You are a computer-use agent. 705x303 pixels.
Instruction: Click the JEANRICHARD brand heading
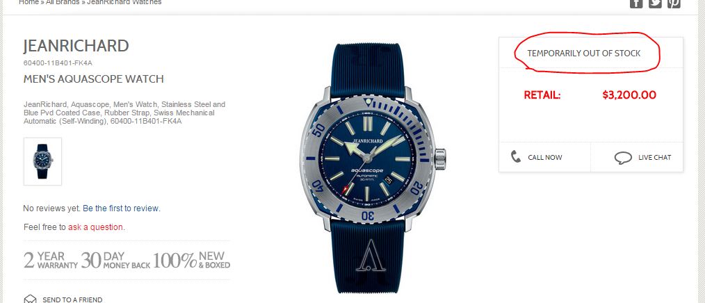[x=76, y=46]
